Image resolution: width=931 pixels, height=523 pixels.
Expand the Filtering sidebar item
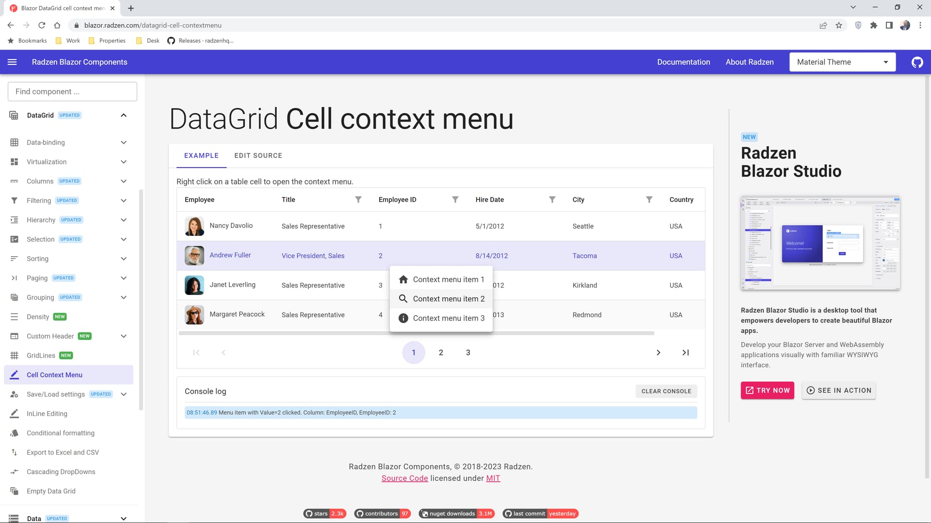[x=124, y=200]
